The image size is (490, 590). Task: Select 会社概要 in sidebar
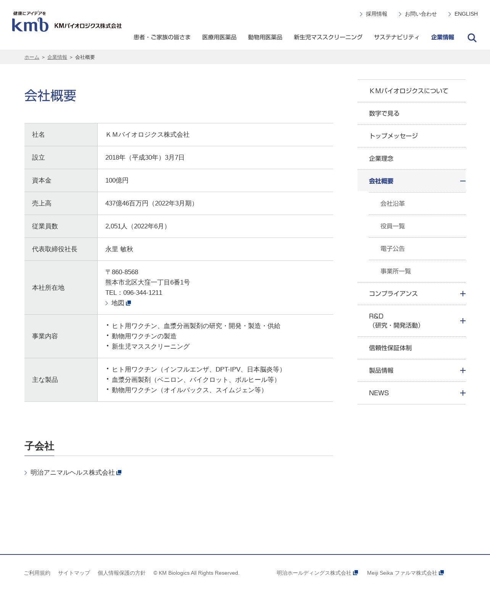(381, 181)
